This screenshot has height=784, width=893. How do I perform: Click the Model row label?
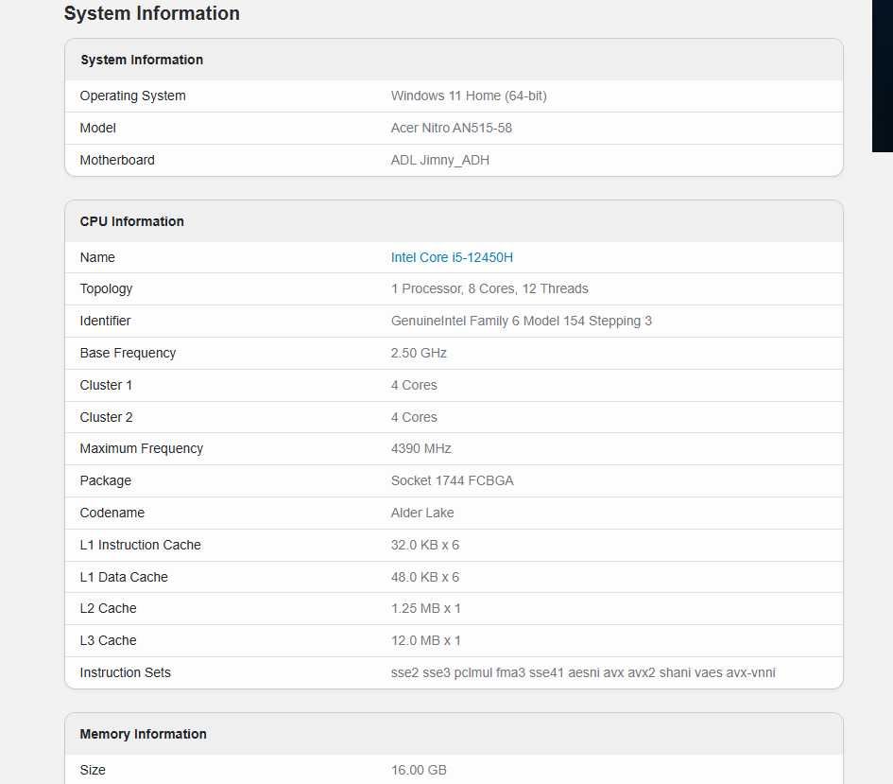[x=98, y=129]
